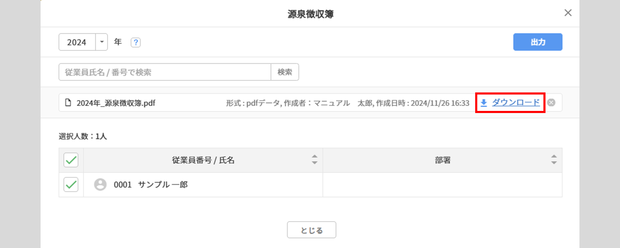
Task: Open the year dropdown arrow
Action: (x=102, y=42)
